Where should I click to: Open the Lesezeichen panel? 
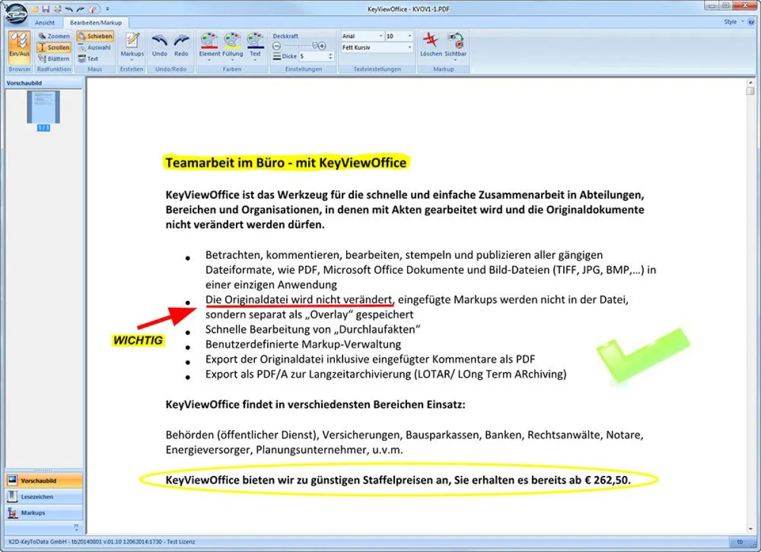(41, 498)
